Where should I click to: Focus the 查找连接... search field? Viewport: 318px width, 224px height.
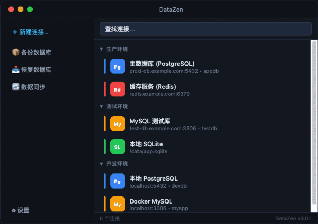(206, 29)
